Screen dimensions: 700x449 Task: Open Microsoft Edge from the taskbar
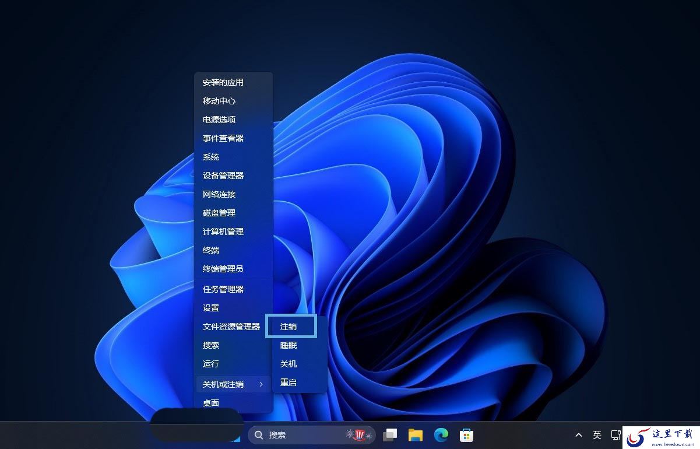click(441, 435)
